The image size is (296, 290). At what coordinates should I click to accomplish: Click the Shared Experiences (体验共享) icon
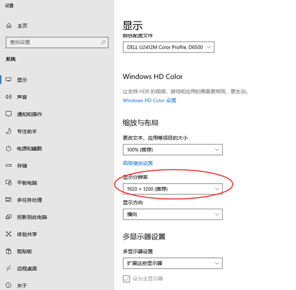(x=9, y=234)
